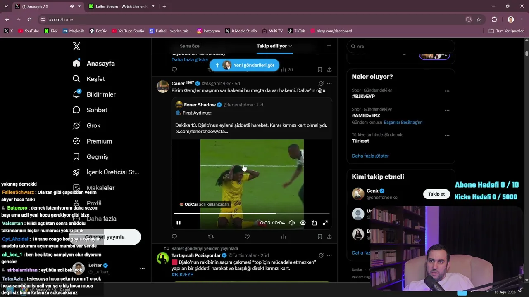Click Yeni gönderileri gör button
Viewport: 529px width, 297px height.
tap(245, 65)
